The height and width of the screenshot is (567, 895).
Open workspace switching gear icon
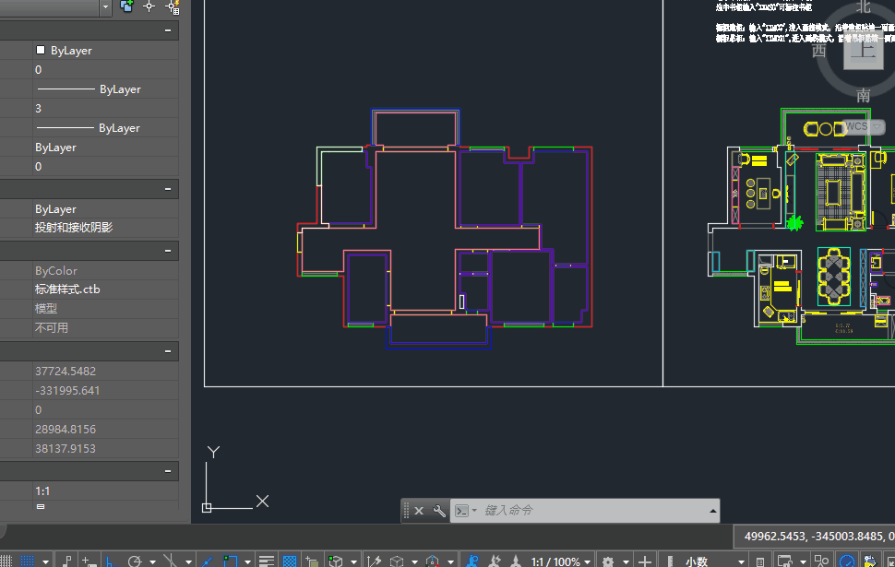pos(608,561)
